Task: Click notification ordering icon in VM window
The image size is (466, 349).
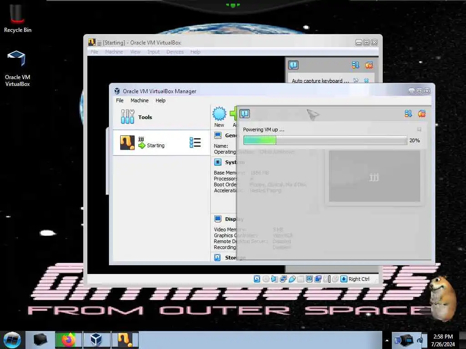Action: (x=355, y=65)
